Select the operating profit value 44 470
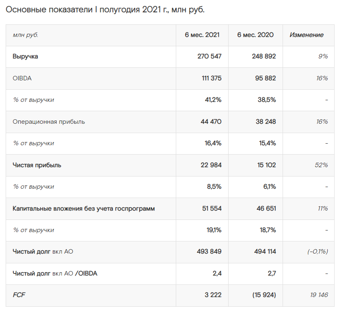This screenshot has height=310, width=337. (210, 122)
